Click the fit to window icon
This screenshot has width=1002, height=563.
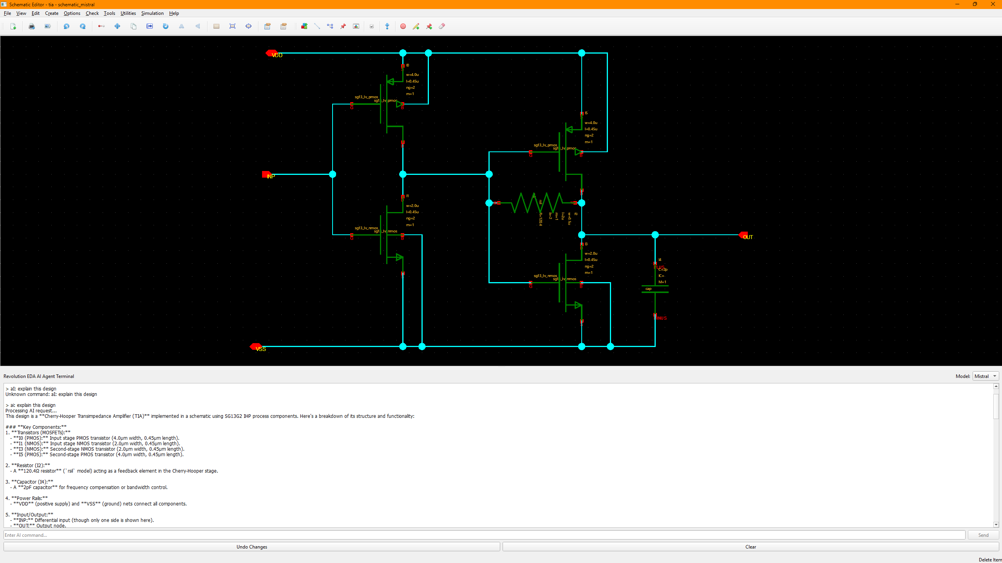pos(232,26)
